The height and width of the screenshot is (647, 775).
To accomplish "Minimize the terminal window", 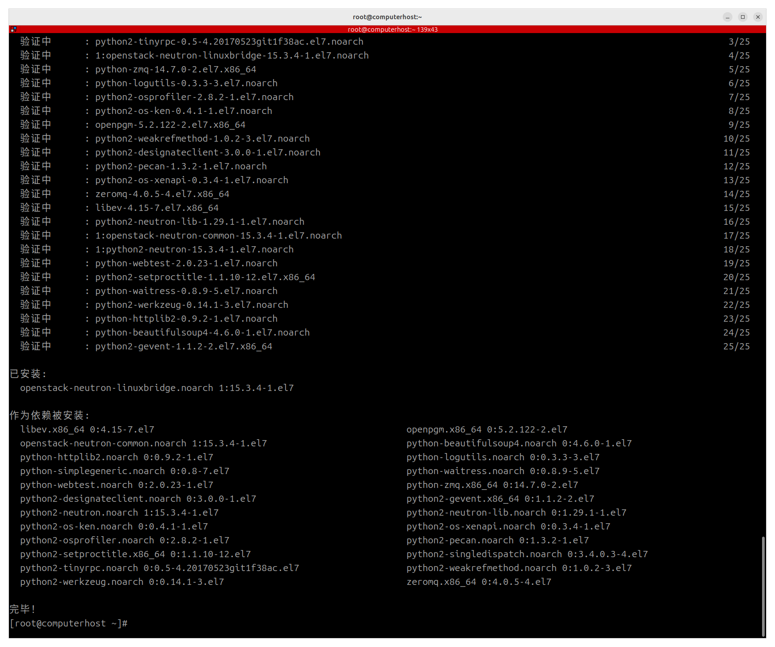I will point(728,17).
